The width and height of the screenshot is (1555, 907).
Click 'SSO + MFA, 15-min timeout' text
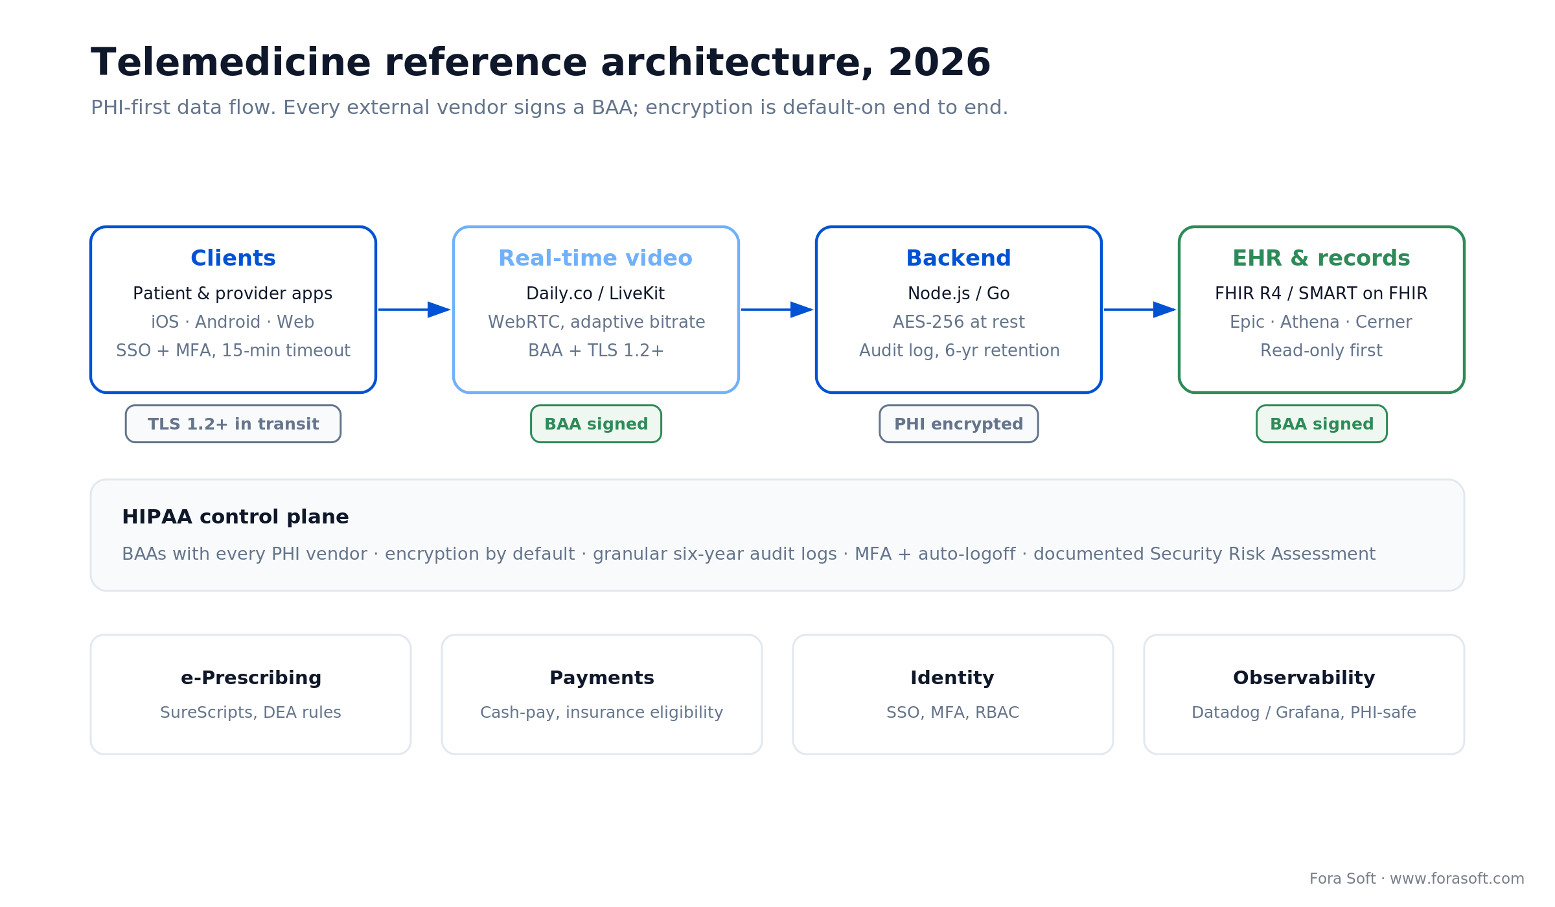point(233,350)
